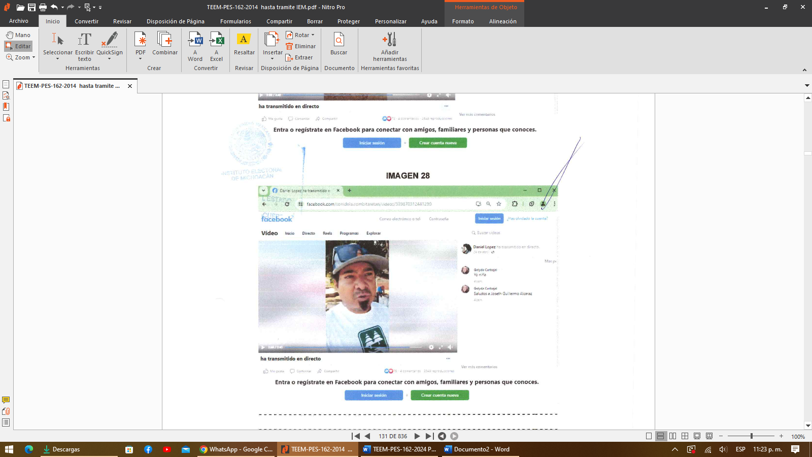Viewport: 812px width, 457px height.
Task: Enable full screen view mode
Action: 697,436
